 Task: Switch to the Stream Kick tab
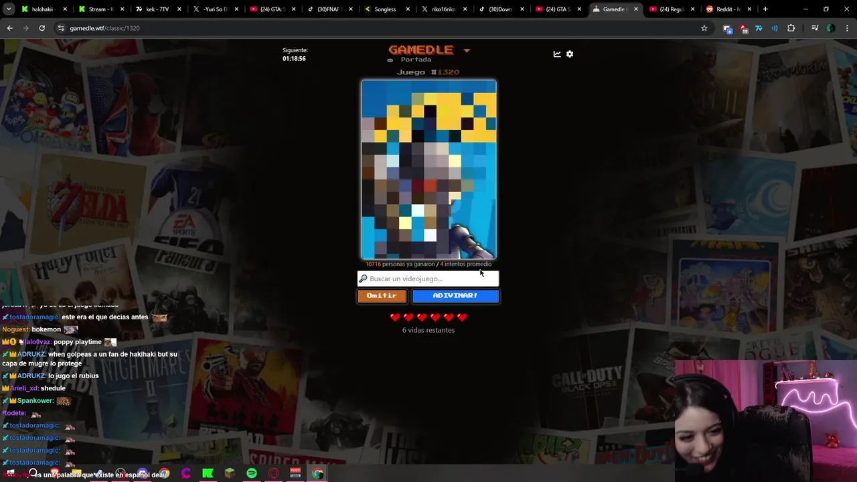pos(101,9)
